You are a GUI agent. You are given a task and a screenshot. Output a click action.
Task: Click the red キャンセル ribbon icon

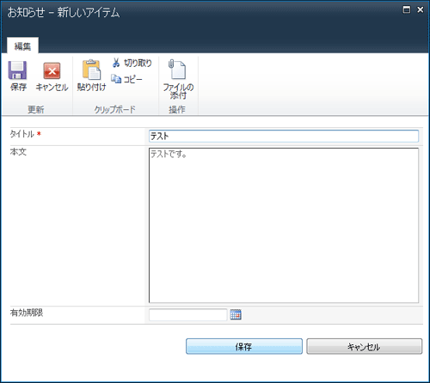(x=52, y=70)
